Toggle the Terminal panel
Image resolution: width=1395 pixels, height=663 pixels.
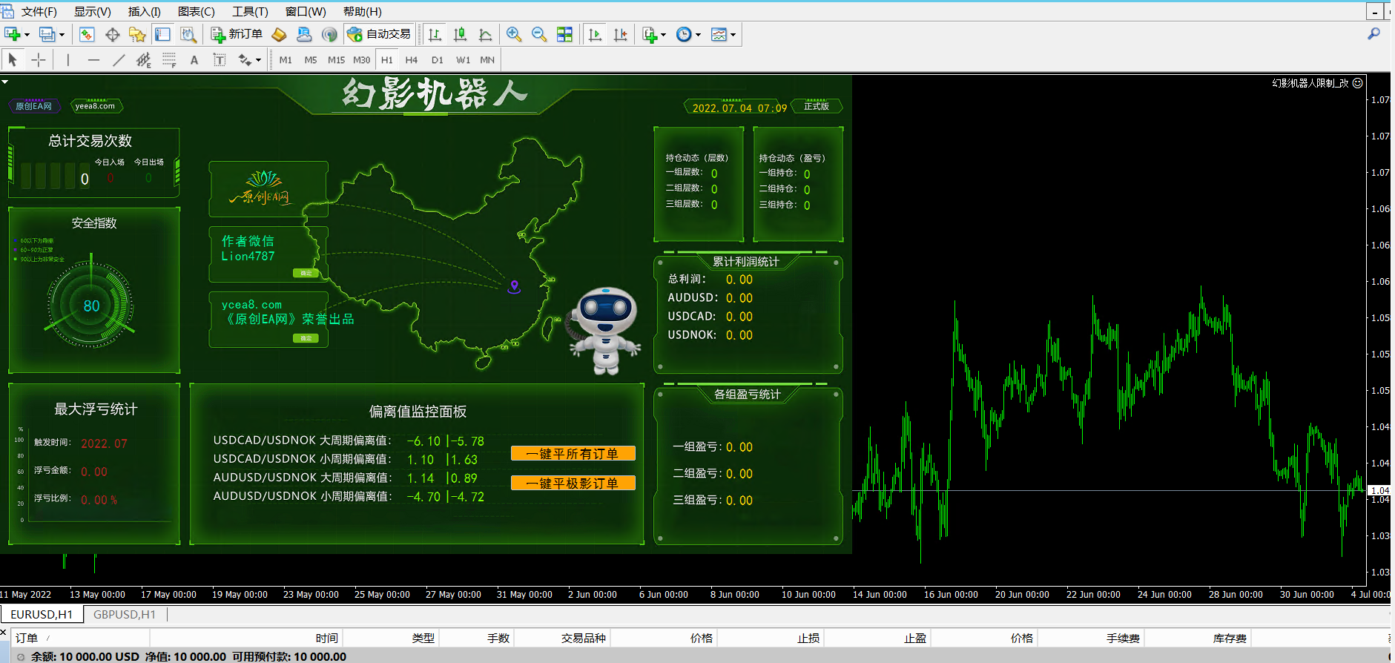tap(162, 34)
